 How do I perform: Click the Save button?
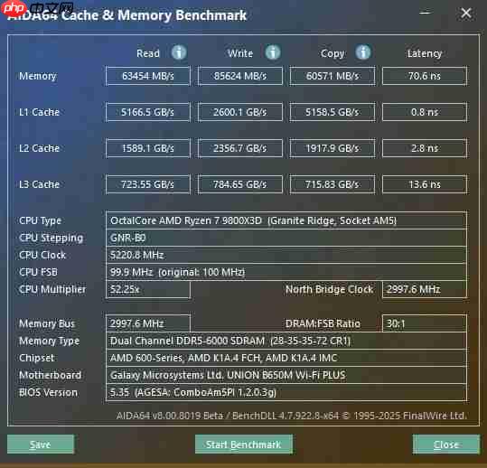(x=41, y=445)
